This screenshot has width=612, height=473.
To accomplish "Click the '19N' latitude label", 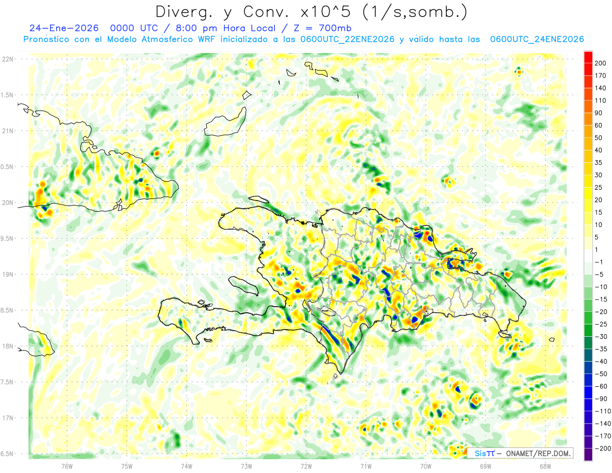I will [7, 275].
